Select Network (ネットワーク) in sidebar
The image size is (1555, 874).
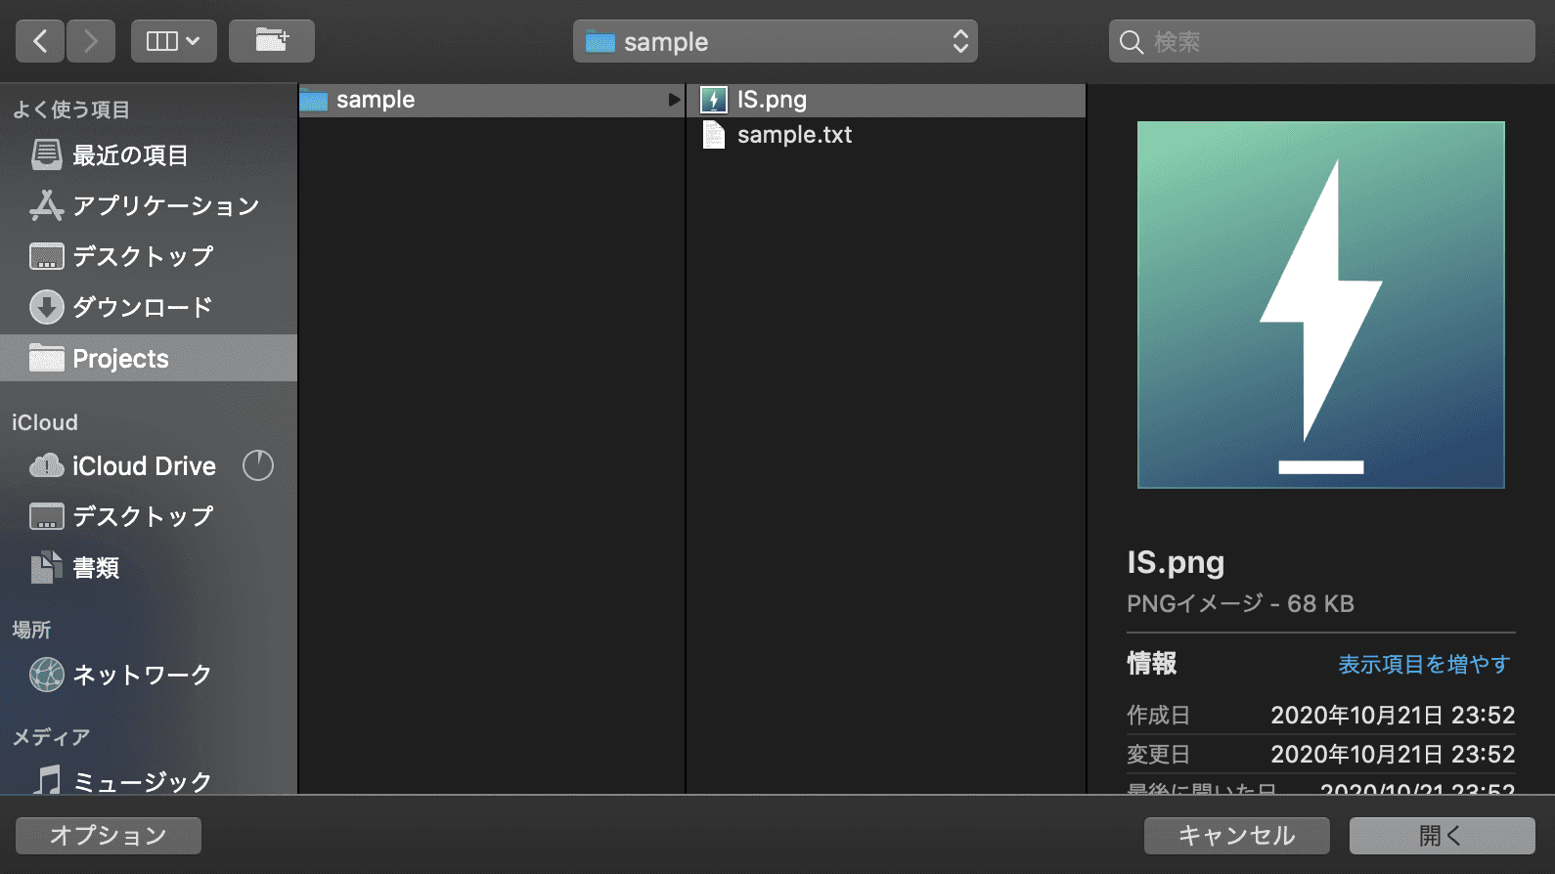click(142, 676)
